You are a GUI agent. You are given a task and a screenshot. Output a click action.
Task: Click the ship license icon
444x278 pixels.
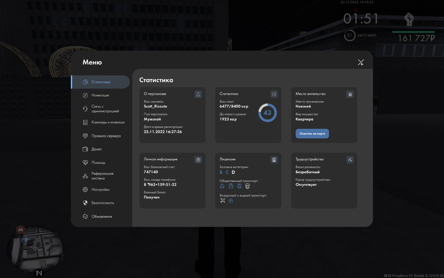click(231, 201)
